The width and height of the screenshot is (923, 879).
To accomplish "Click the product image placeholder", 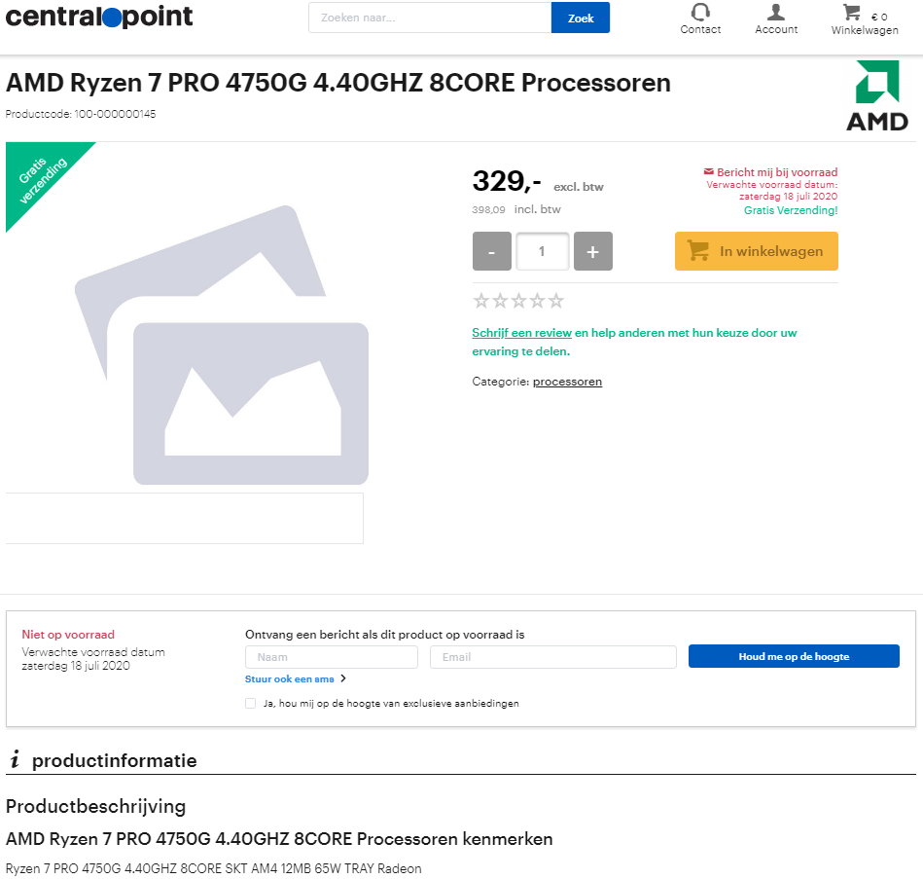I will [222, 345].
